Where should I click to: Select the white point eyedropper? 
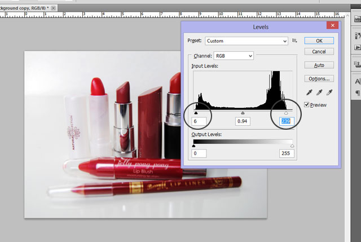point(329,93)
